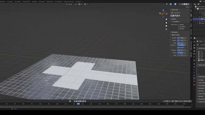Screen dimensions: 205x115
Task: Switch to the Geometry Nodes workspace tab
Action: pyautogui.click(x=69, y=2)
